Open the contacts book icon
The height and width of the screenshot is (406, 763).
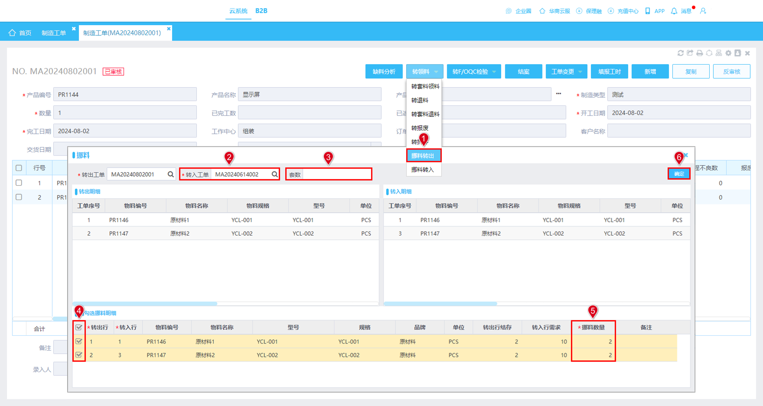(738, 53)
